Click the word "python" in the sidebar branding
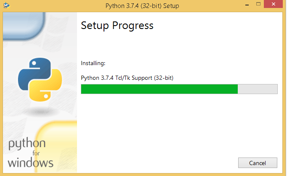This screenshot has width=287, height=176. pos(27,145)
